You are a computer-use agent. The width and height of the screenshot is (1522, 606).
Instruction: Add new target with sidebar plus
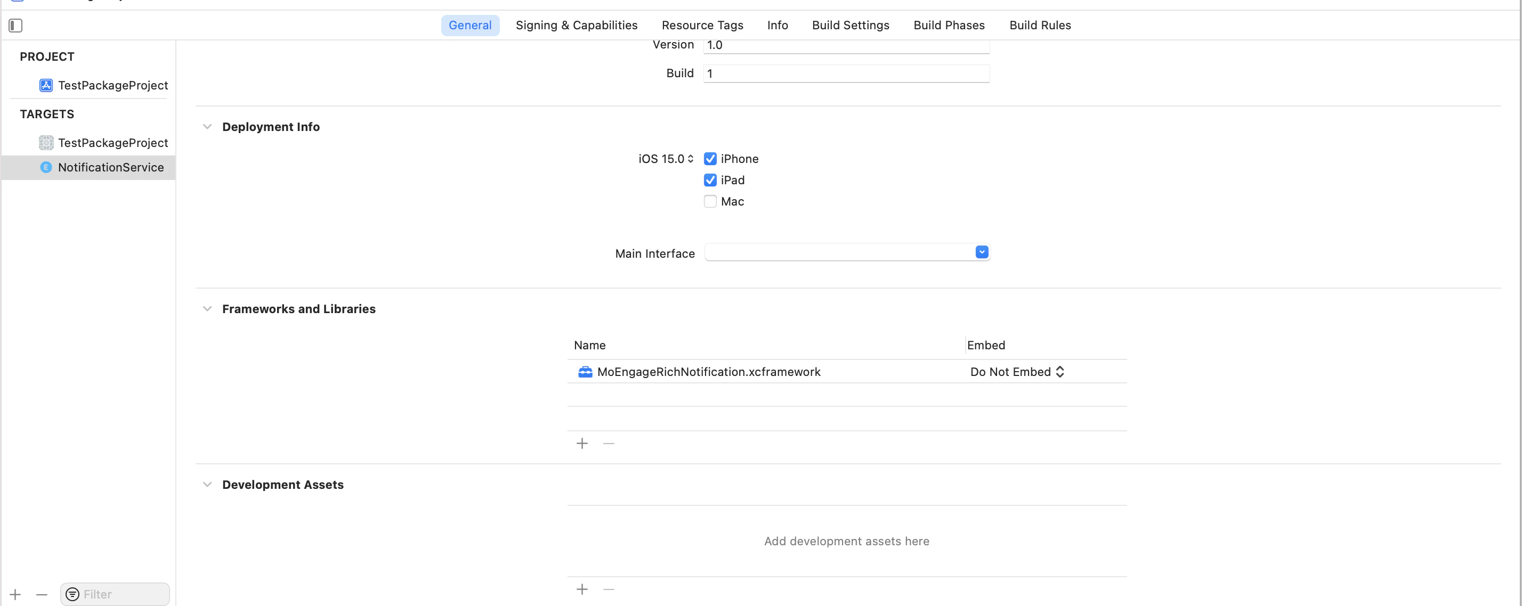[15, 594]
